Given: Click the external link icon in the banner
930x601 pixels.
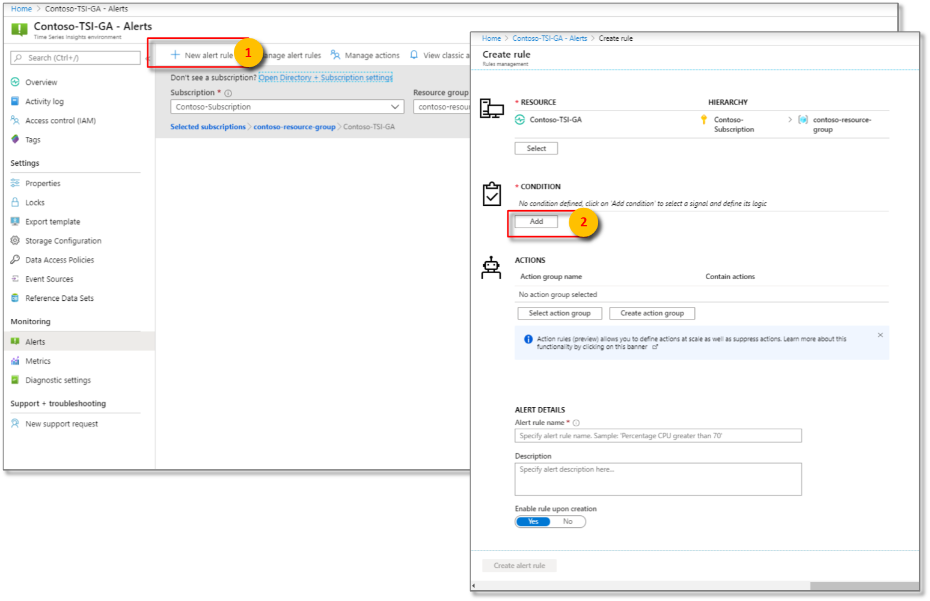Looking at the screenshot, I should (x=655, y=347).
